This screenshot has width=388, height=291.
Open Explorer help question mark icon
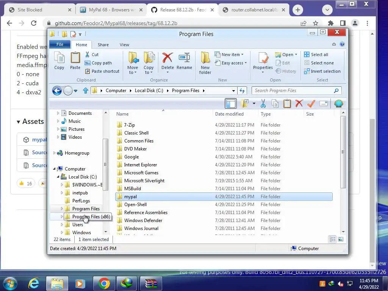pos(342,44)
